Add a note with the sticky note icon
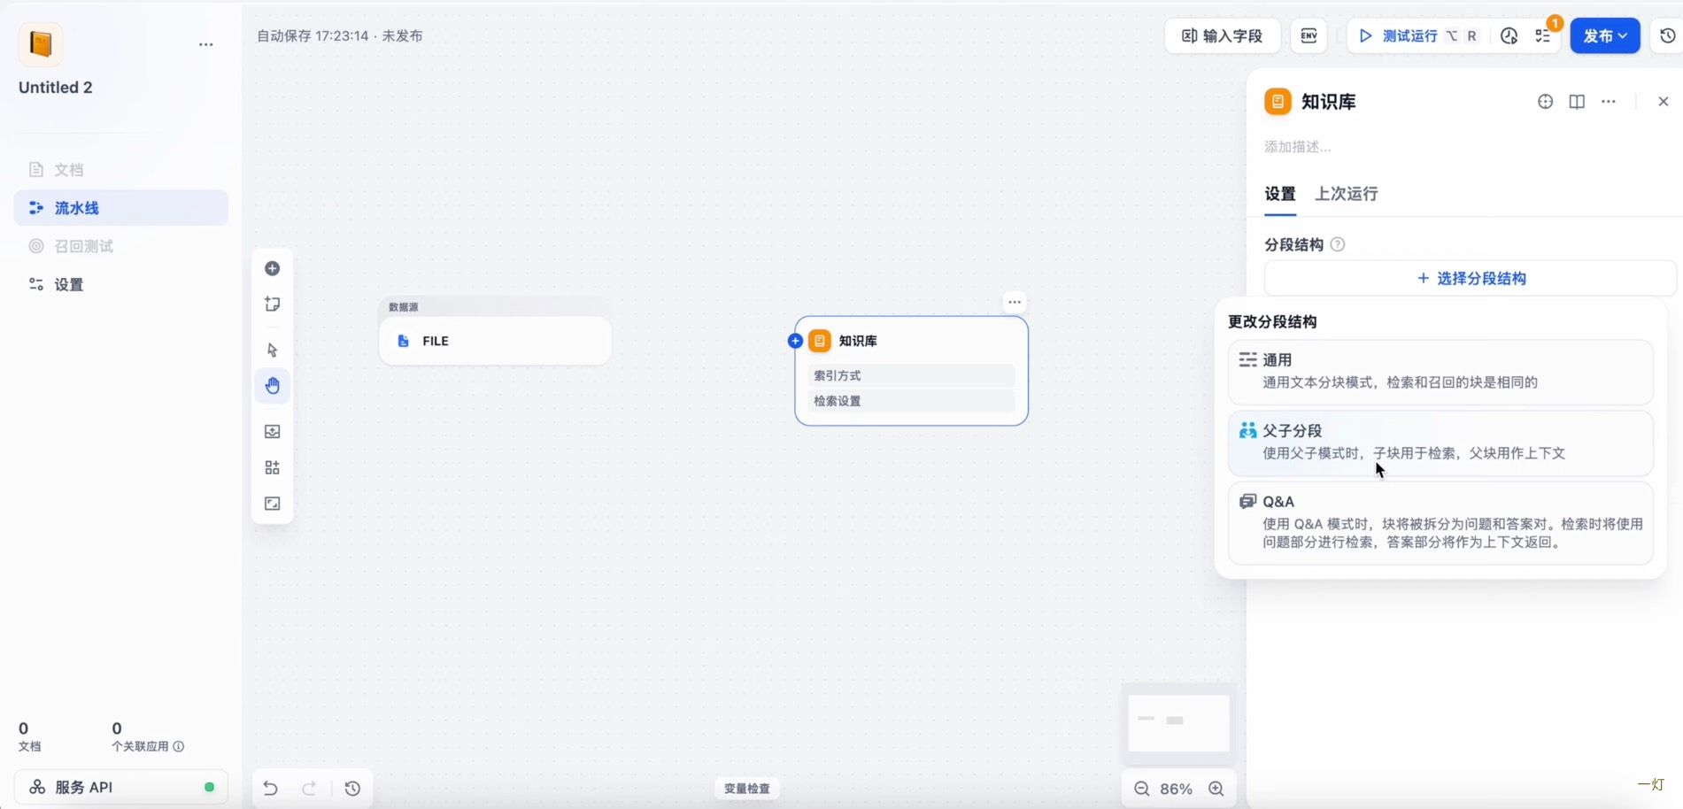Image resolution: width=1683 pixels, height=809 pixels. pos(273,304)
